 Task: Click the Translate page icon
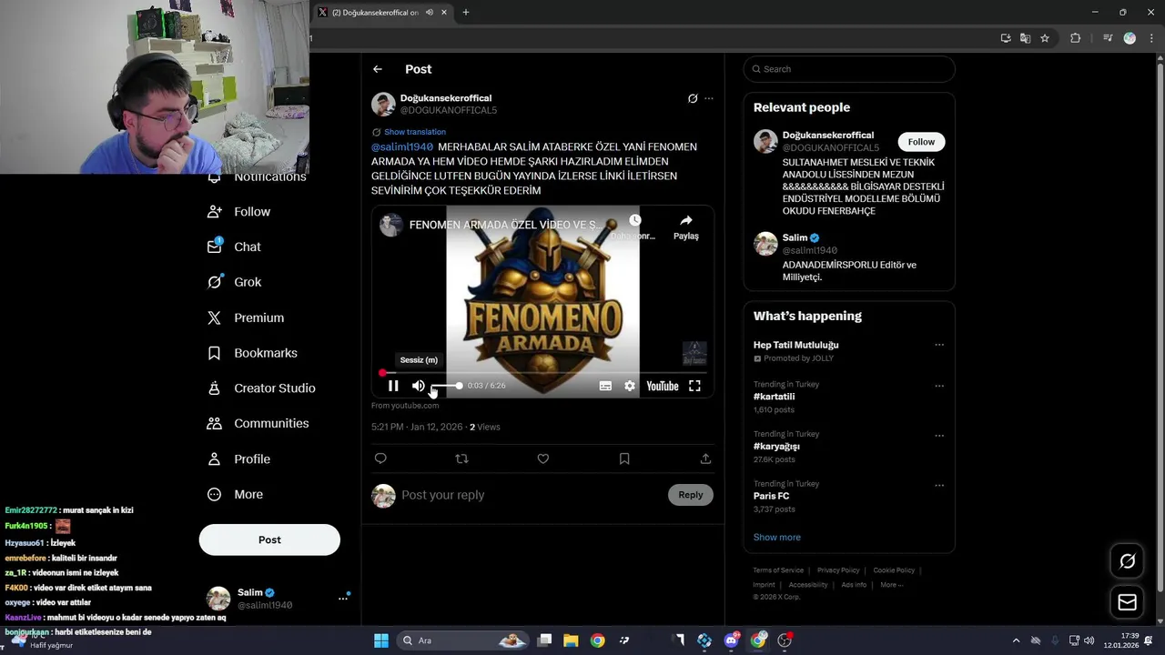pos(1025,38)
